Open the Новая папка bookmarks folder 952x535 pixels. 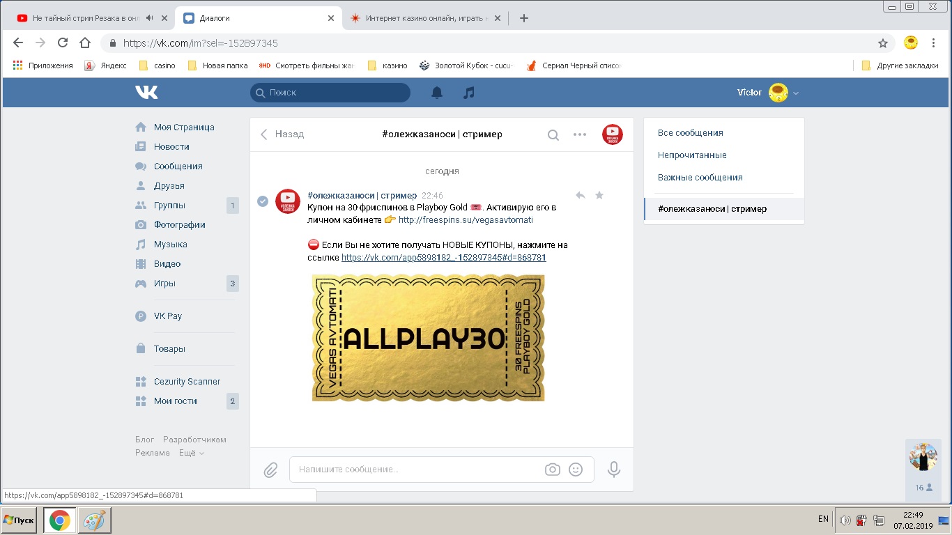coord(218,65)
